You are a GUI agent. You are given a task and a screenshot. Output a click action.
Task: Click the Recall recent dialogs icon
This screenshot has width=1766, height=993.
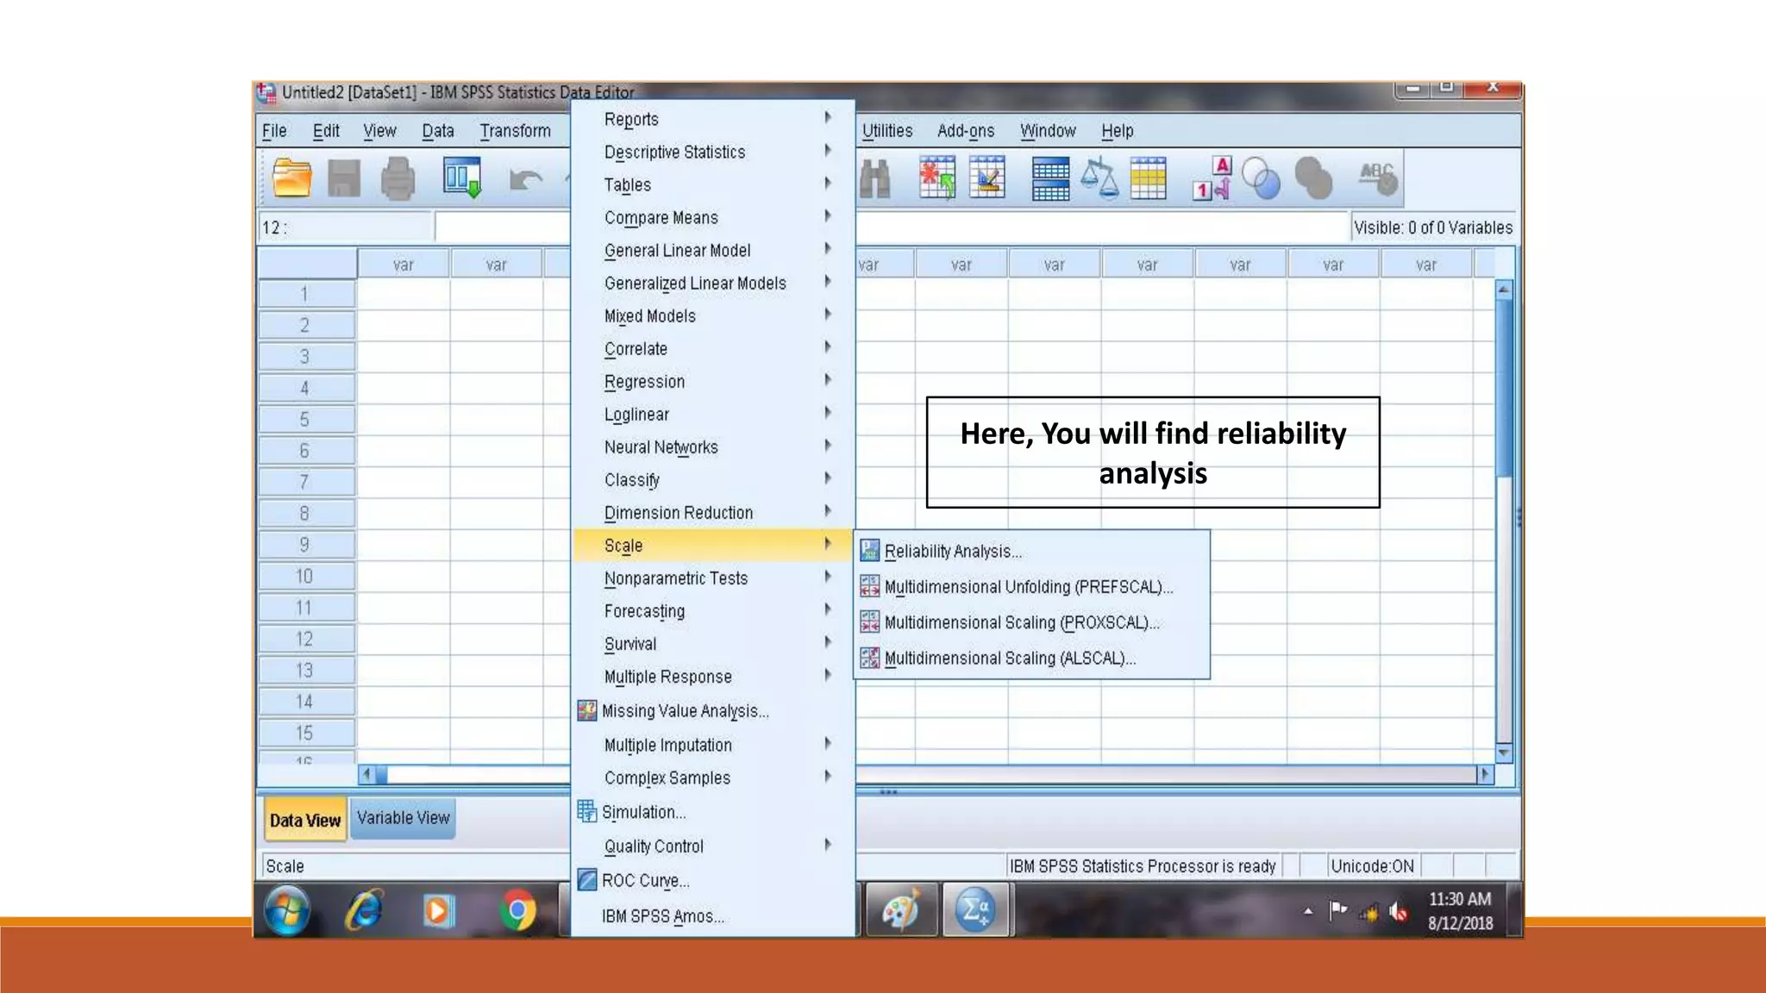click(462, 178)
